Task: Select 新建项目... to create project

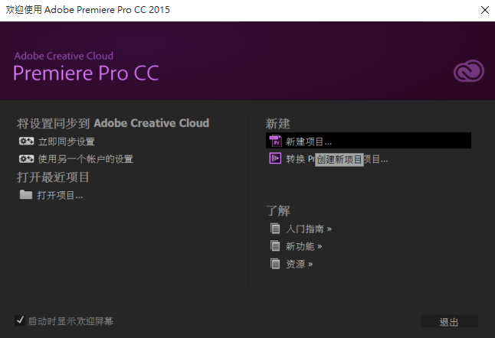Action: 369,141
